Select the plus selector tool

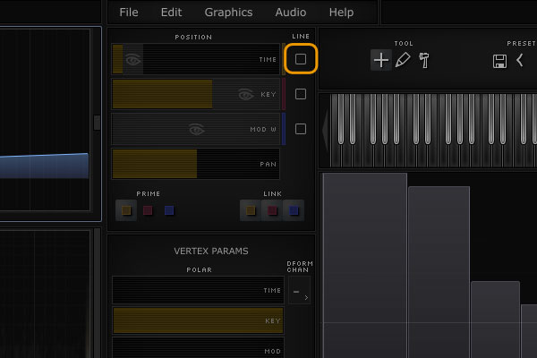pyautogui.click(x=381, y=60)
